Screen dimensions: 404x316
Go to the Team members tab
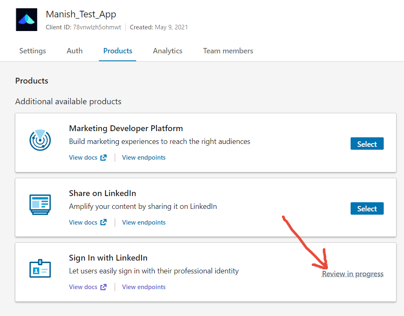point(228,51)
